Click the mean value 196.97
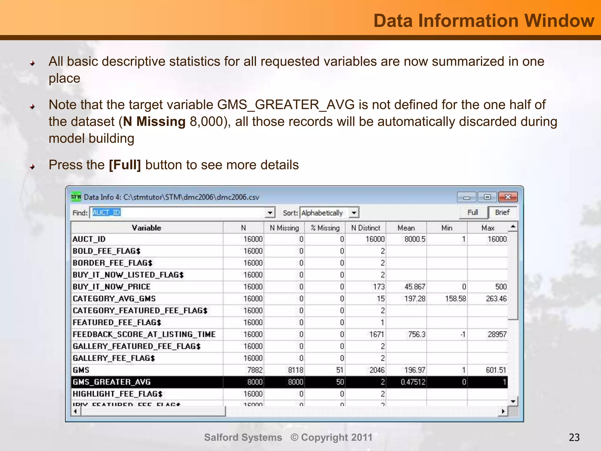Screen dimensions: 601x451 point(415,370)
